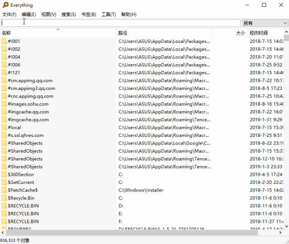Viewport: 289px width, 244px height.
Task: Click the horizontal scrollbar thumb
Action: 132,233
